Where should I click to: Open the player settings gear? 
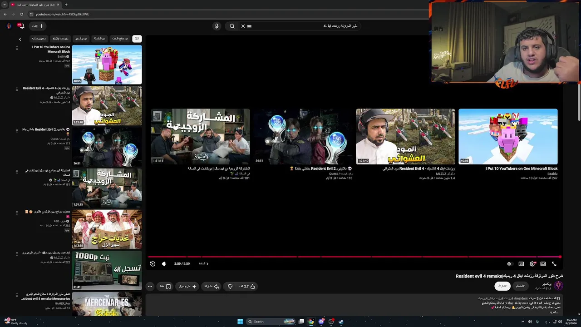tap(532, 263)
